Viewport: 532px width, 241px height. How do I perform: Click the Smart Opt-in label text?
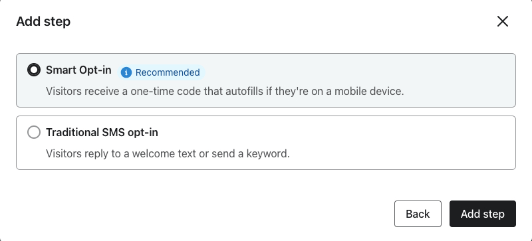tap(78, 70)
